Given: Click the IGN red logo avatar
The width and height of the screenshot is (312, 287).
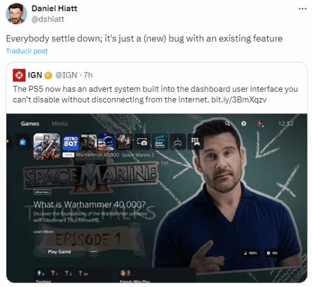Looking at the screenshot, I should coord(19,75).
